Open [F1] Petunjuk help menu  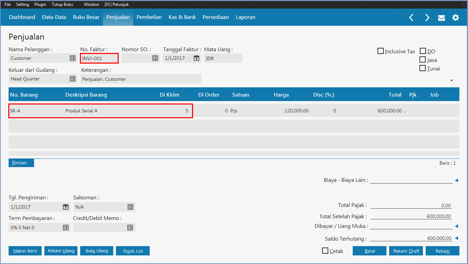click(117, 4)
